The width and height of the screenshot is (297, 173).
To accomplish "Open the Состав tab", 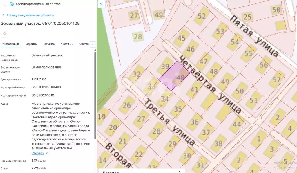I will coord(84,44).
